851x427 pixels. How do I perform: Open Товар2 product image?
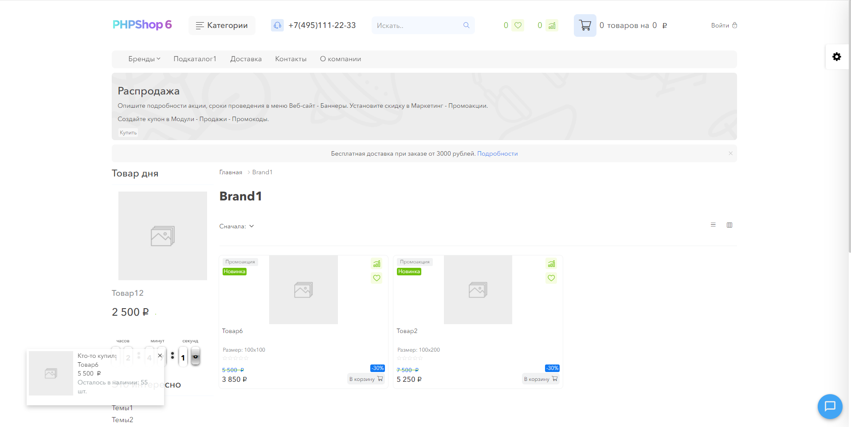478,290
